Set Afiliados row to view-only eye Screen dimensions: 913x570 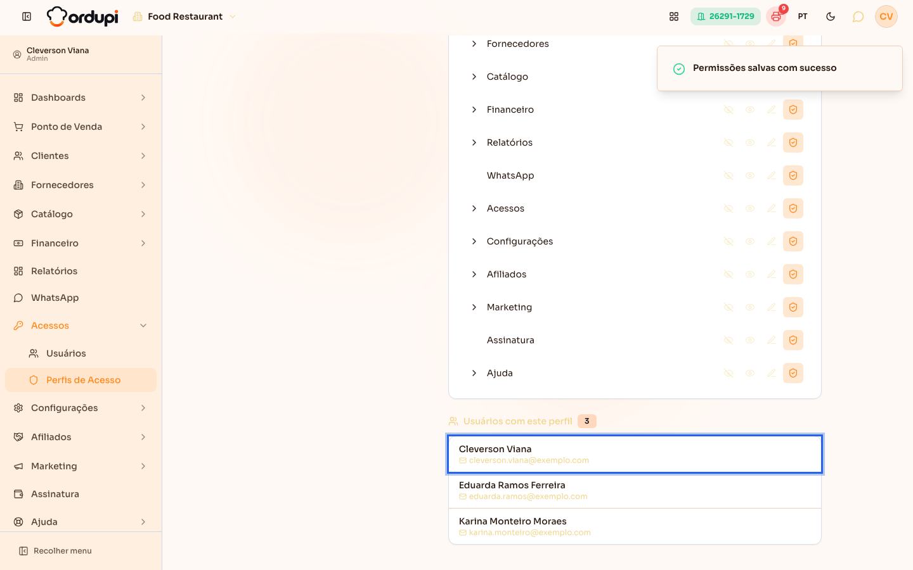750,274
